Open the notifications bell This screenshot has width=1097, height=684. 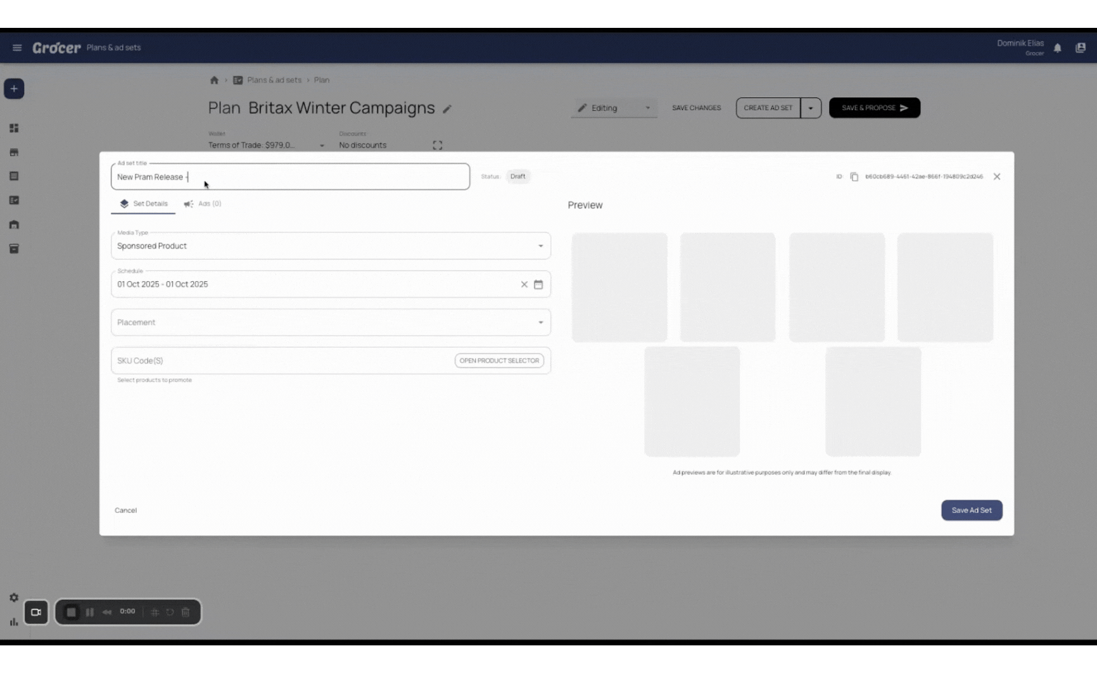tap(1057, 48)
